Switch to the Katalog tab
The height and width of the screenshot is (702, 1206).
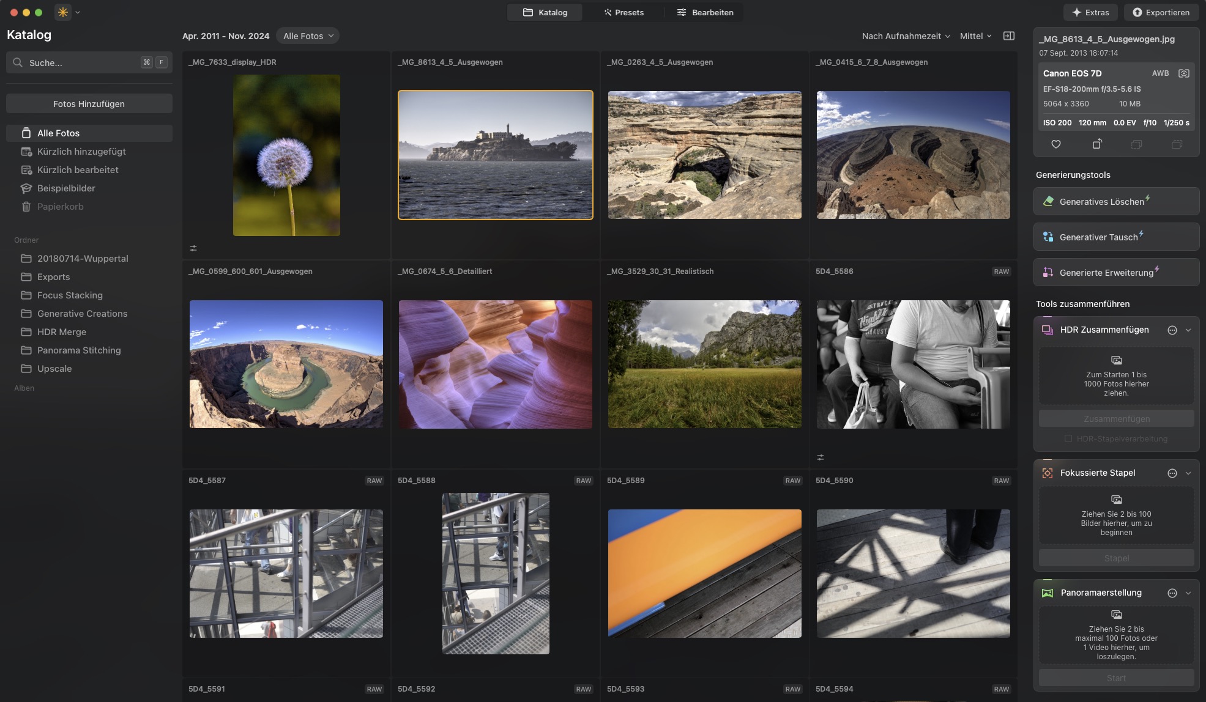coord(545,12)
